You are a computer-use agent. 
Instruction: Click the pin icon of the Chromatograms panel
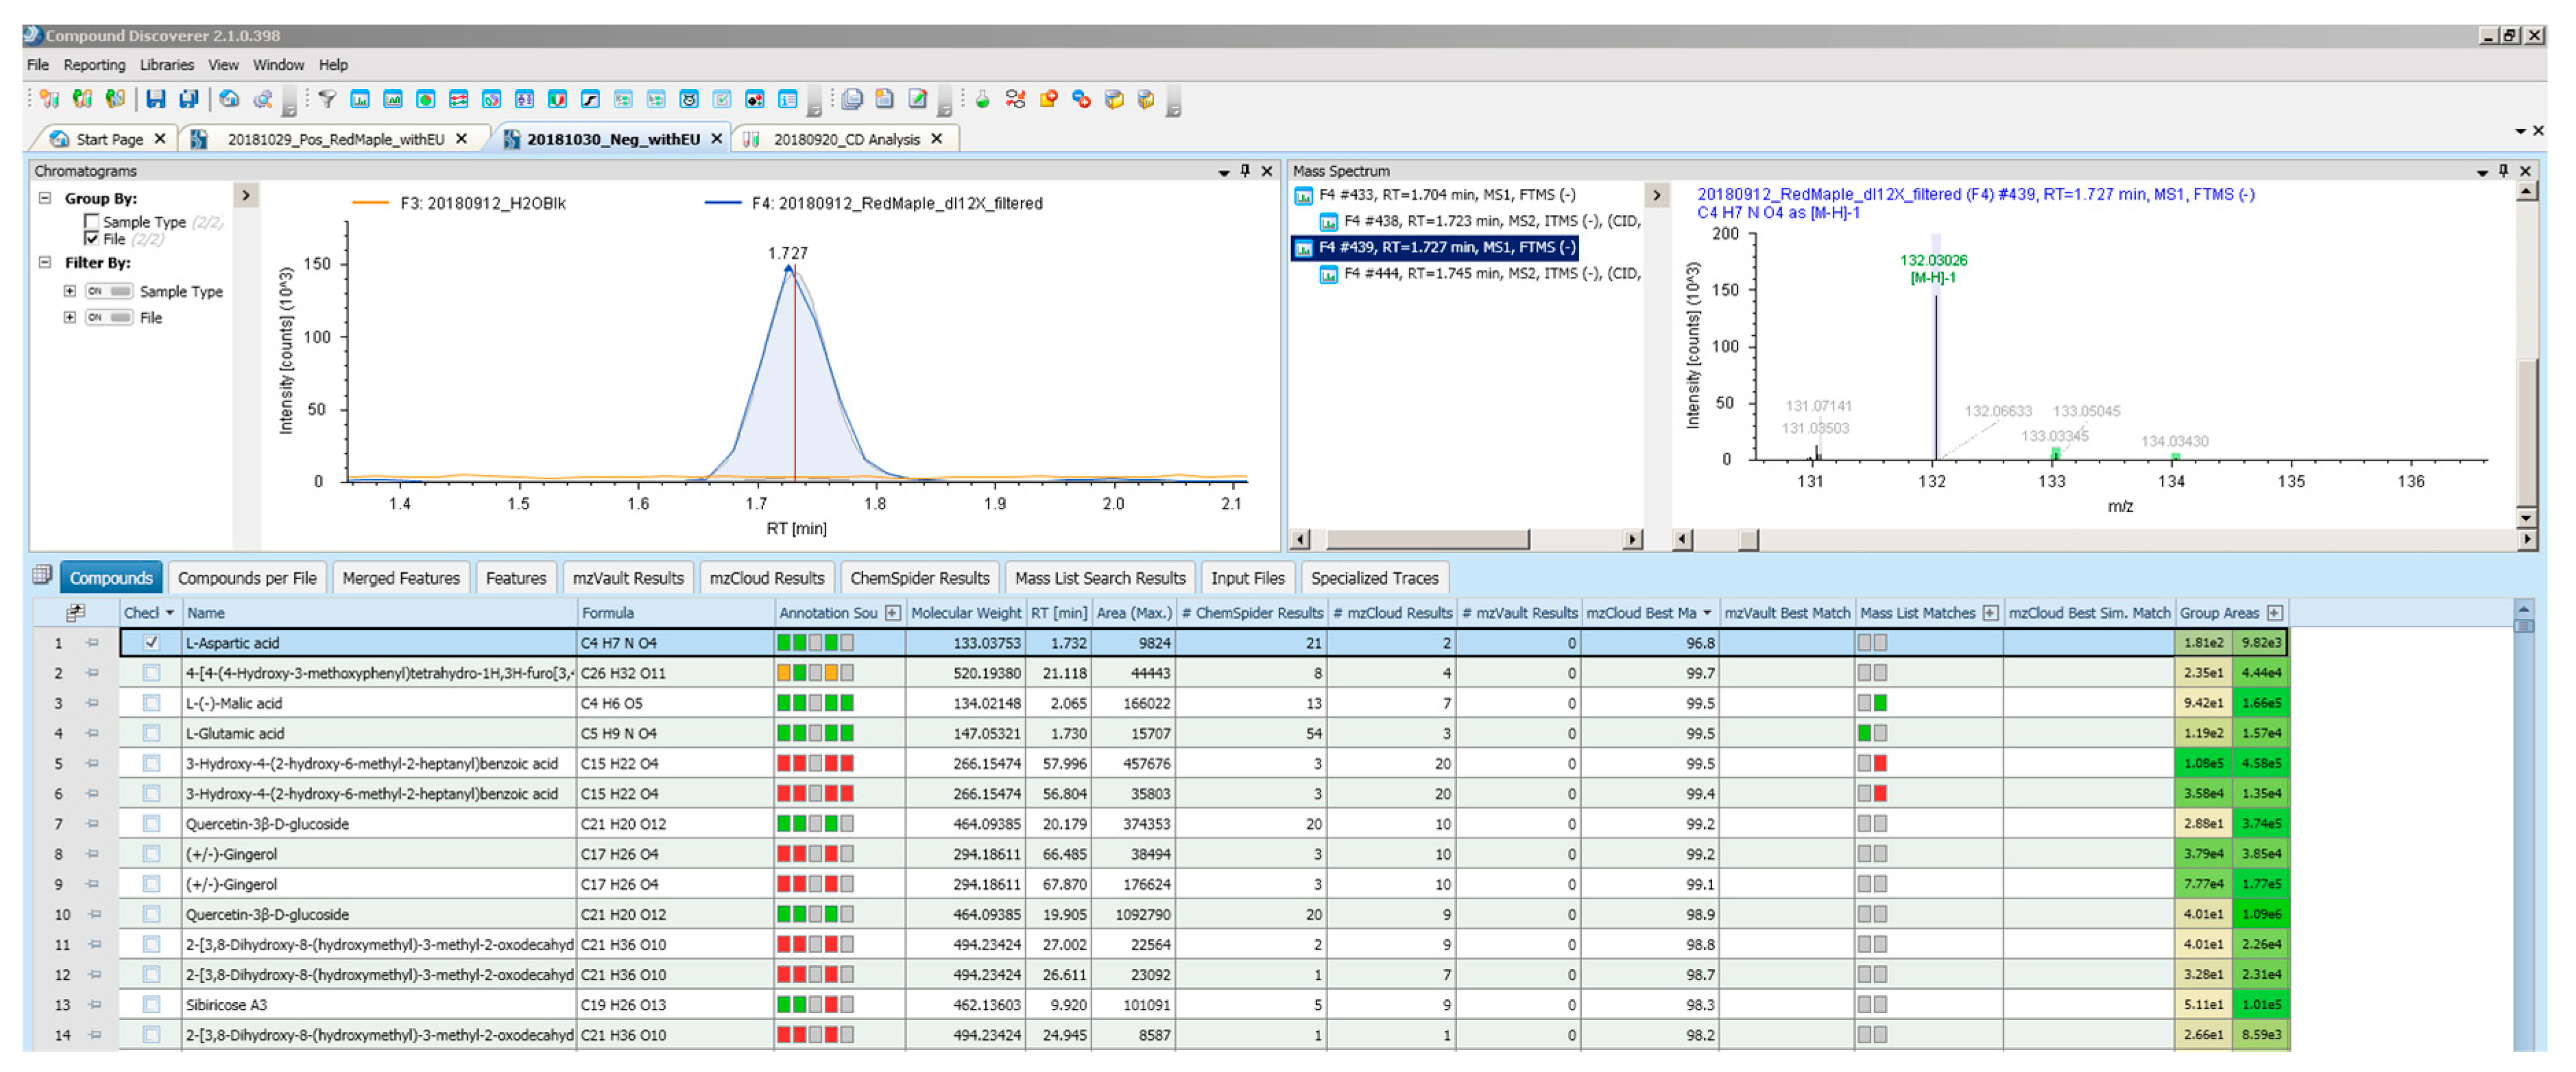click(1245, 171)
